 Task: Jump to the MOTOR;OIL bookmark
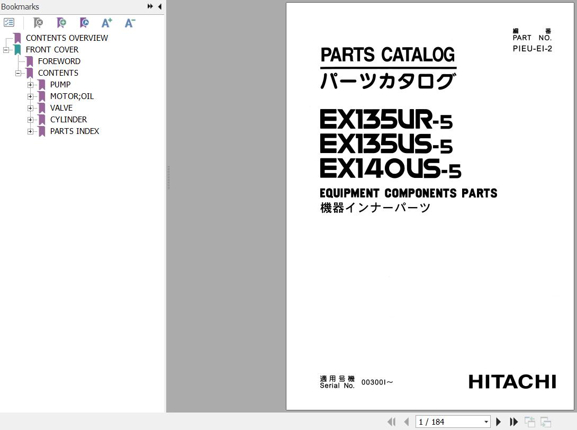tap(72, 96)
